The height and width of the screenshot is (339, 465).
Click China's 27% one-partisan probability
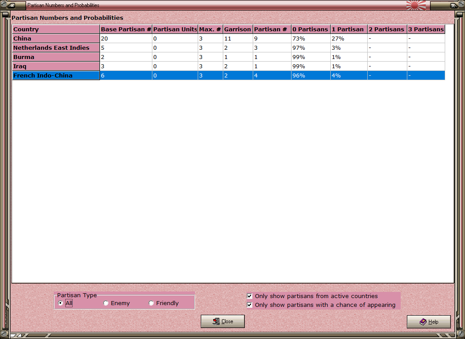tap(349, 39)
